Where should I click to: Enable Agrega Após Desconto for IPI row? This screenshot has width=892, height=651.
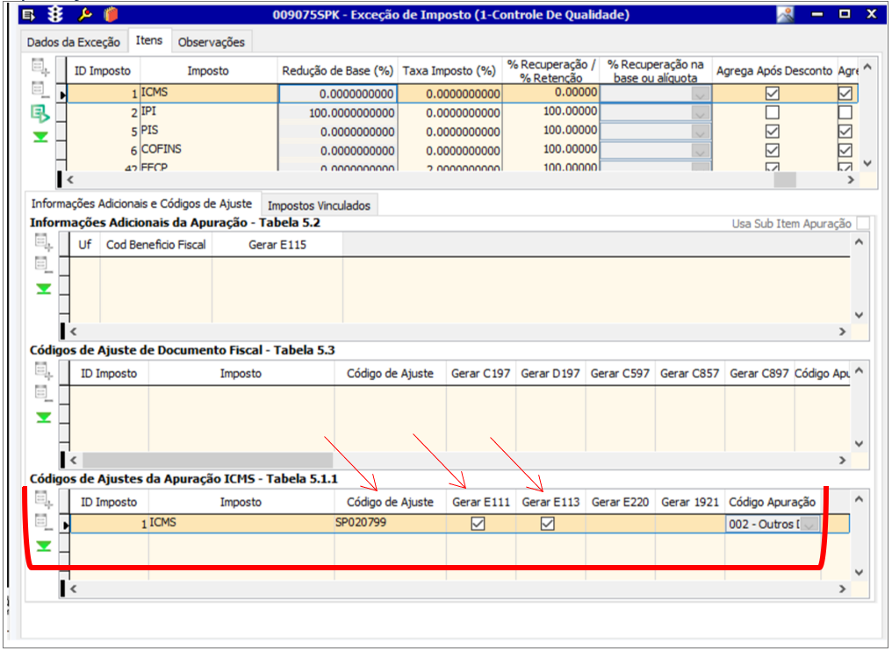coord(772,112)
